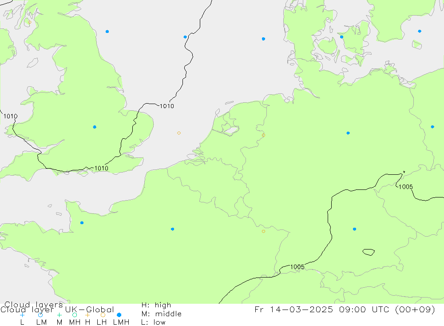Select the blue marker on the Danish islands

click(341, 37)
